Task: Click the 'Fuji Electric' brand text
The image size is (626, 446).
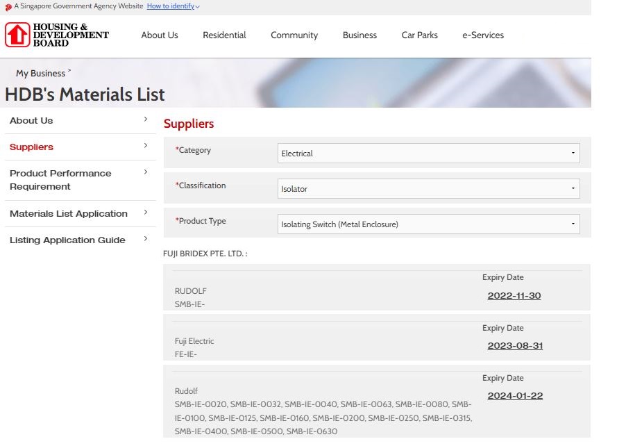Action: click(194, 341)
